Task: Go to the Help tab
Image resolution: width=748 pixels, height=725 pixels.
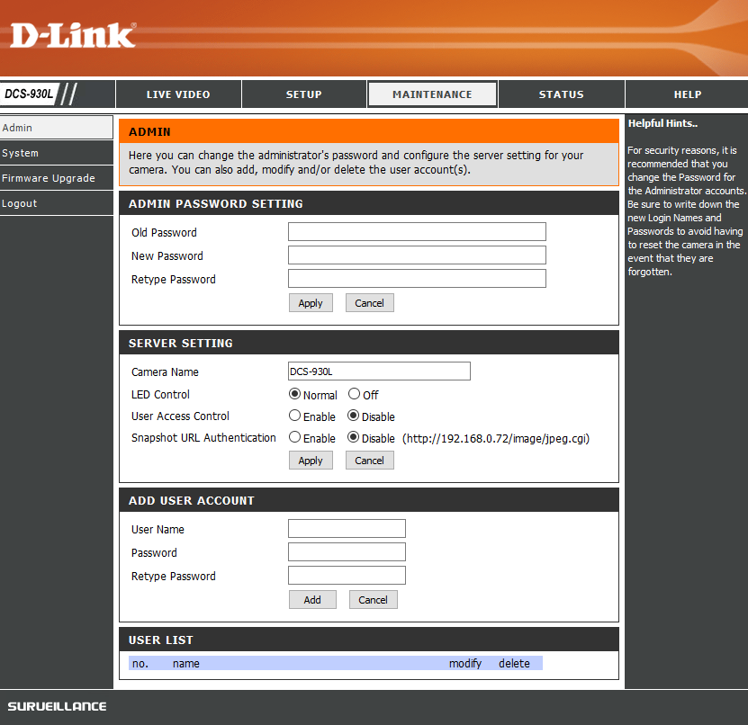Action: click(688, 94)
